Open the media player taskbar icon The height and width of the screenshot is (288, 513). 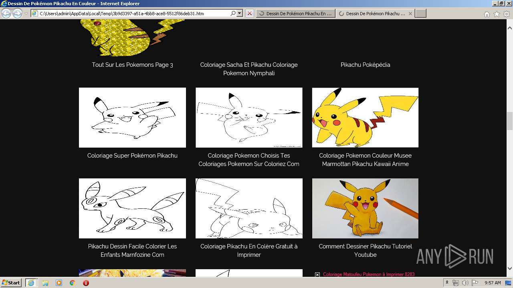pos(59,283)
